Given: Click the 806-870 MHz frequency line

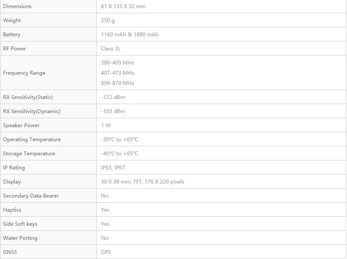Looking at the screenshot, I should tap(118, 83).
